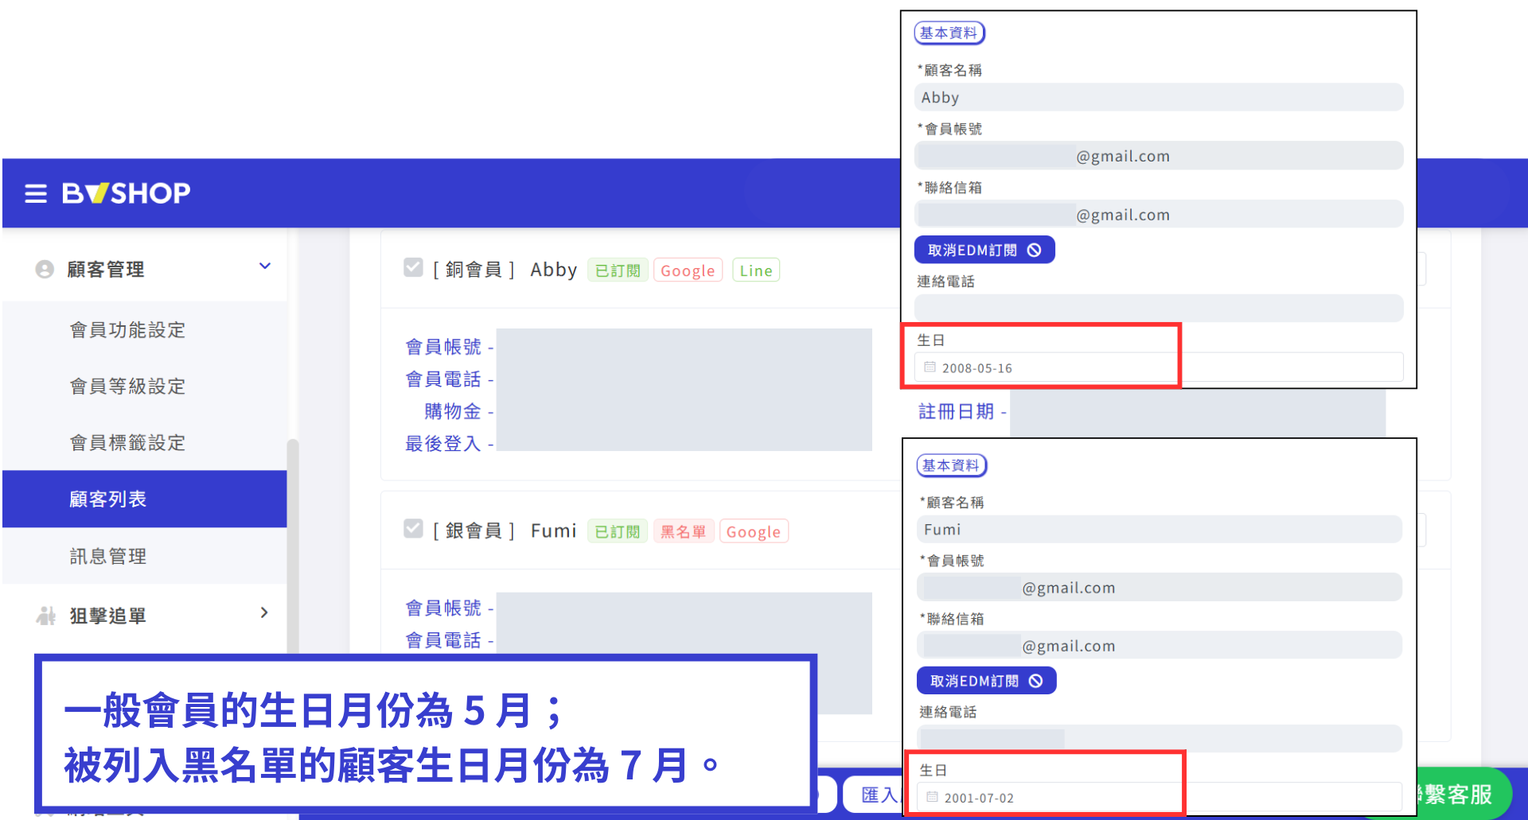Click the 基本資料 tag in Abby's panel

pos(949,33)
